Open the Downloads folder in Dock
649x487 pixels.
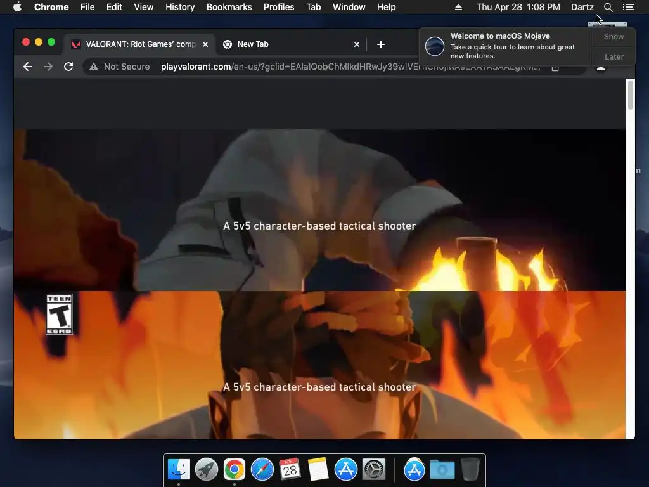(x=442, y=470)
